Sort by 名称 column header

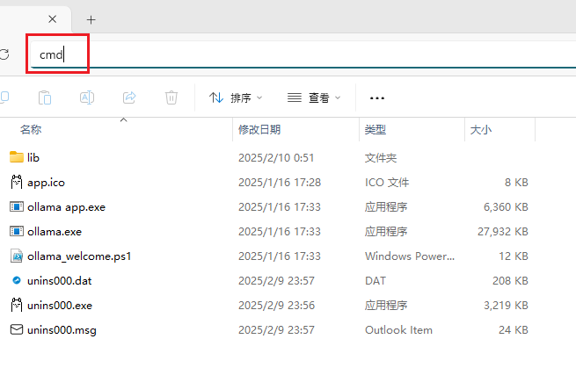click(x=31, y=129)
